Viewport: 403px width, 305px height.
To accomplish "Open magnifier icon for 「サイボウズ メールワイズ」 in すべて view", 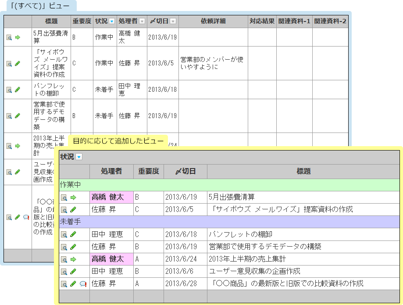I will [9, 63].
